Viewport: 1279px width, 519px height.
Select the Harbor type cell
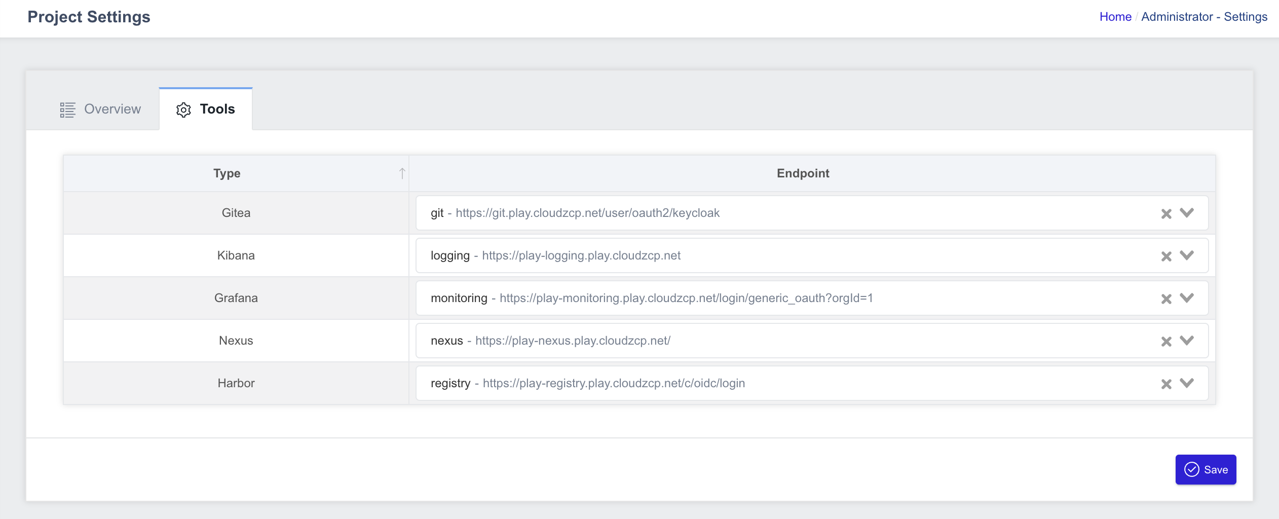pyautogui.click(x=236, y=383)
